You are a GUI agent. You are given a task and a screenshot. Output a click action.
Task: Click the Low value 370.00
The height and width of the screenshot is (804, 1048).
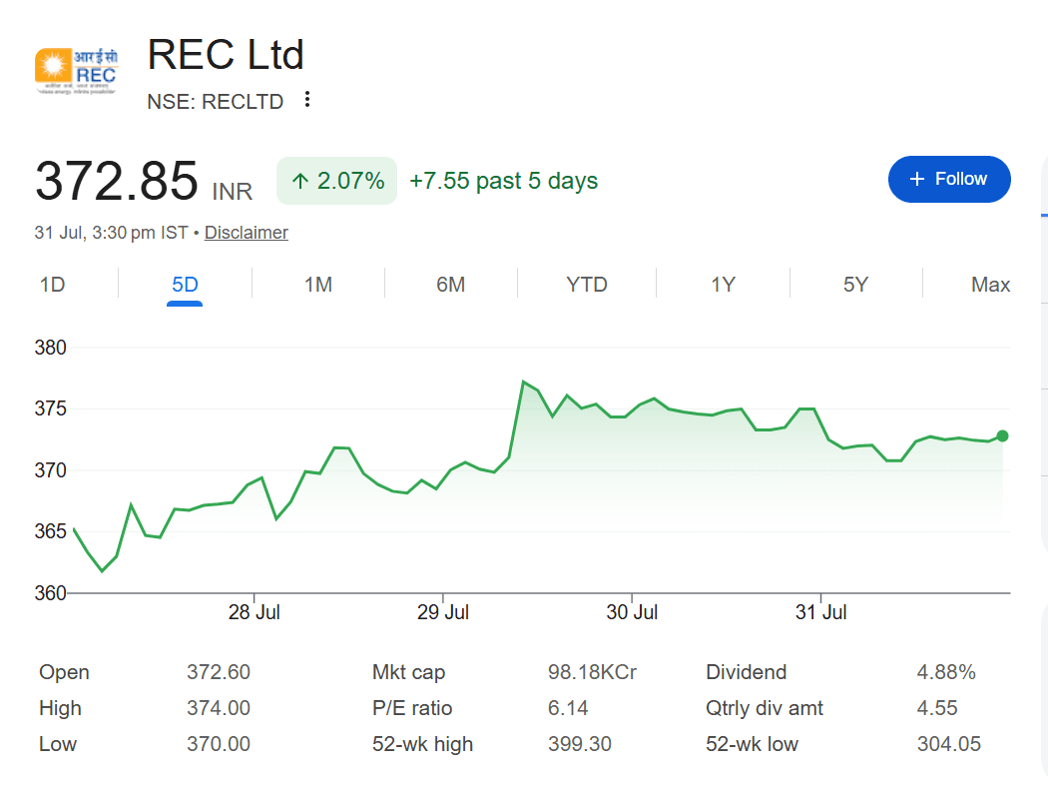[x=219, y=744]
